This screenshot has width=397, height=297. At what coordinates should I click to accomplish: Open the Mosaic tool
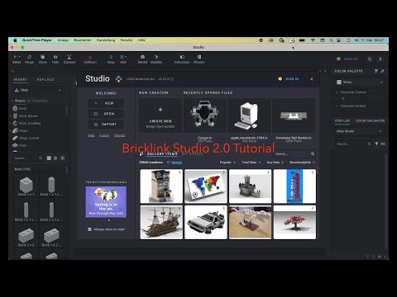tap(198, 59)
